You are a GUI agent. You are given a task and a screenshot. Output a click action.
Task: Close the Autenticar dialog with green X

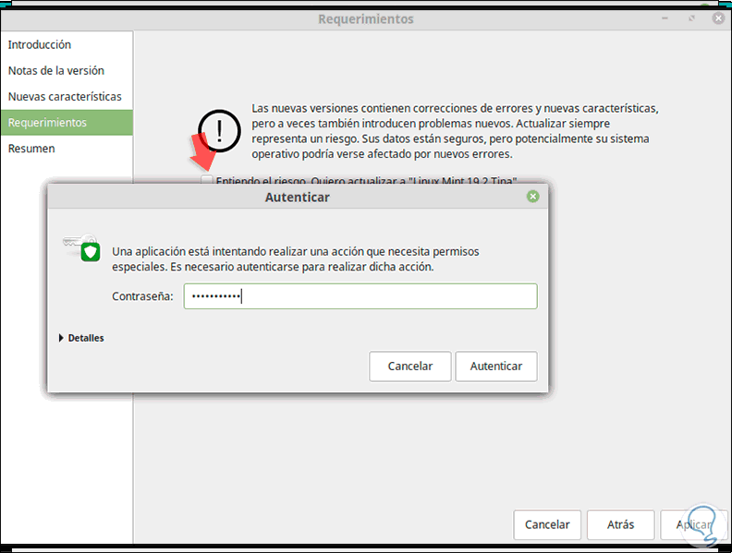(532, 197)
